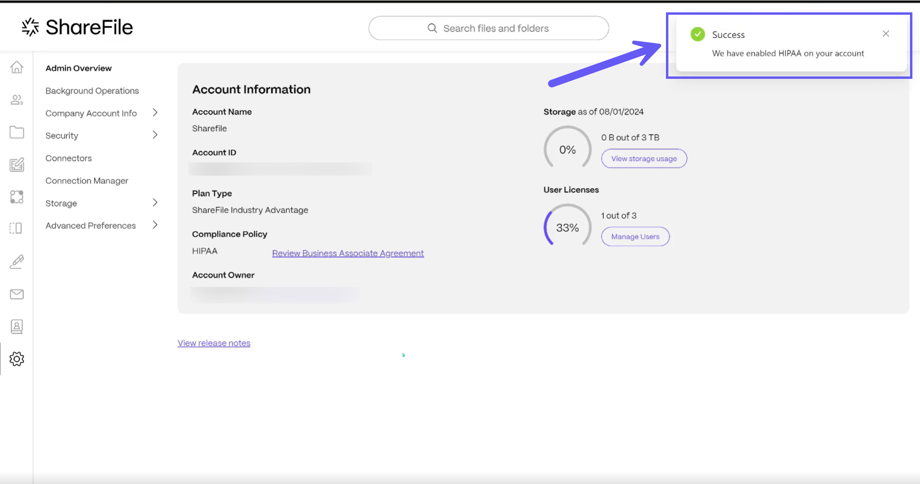Click Manage Users button
Viewport: 920px width, 484px height.
tap(636, 237)
